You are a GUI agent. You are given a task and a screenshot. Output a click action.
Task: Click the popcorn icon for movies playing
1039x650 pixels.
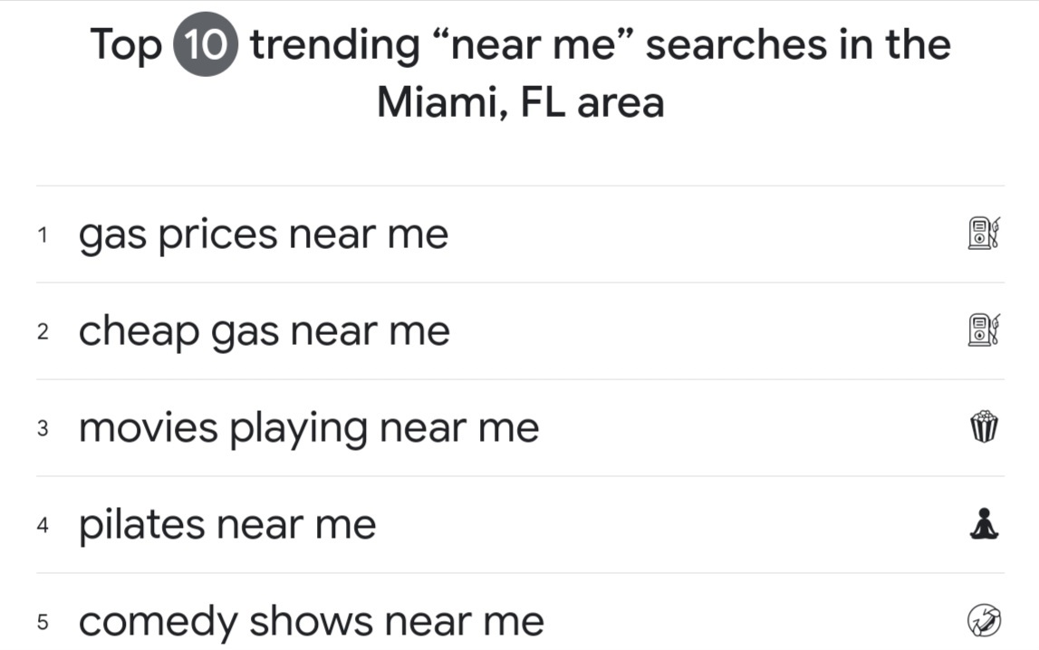(984, 426)
